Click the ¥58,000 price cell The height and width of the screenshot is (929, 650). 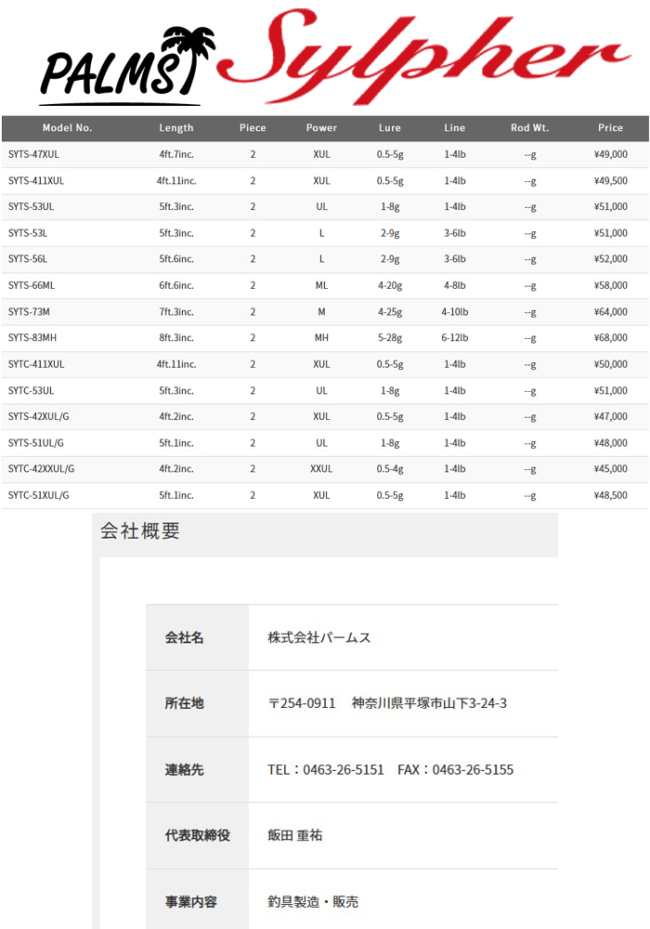point(610,285)
